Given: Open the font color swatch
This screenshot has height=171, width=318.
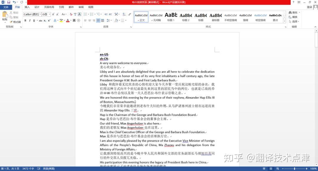Looking at the screenshot, I should click(68, 21).
